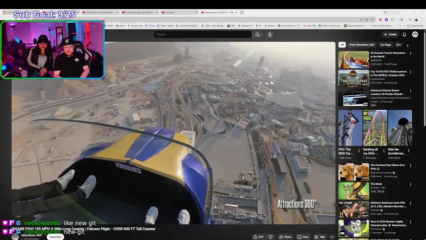The width and height of the screenshot is (426, 240).
Task: Open The Funniest Dog Videos Ever thumbnail
Action: [x=353, y=172]
